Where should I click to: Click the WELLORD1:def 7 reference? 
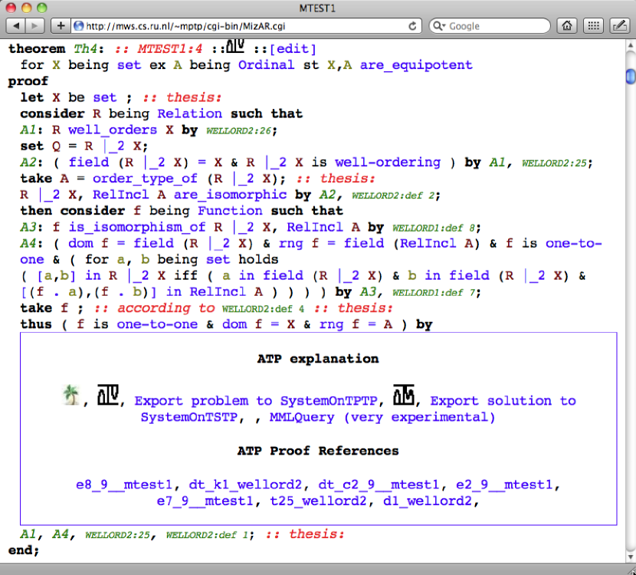(x=434, y=293)
